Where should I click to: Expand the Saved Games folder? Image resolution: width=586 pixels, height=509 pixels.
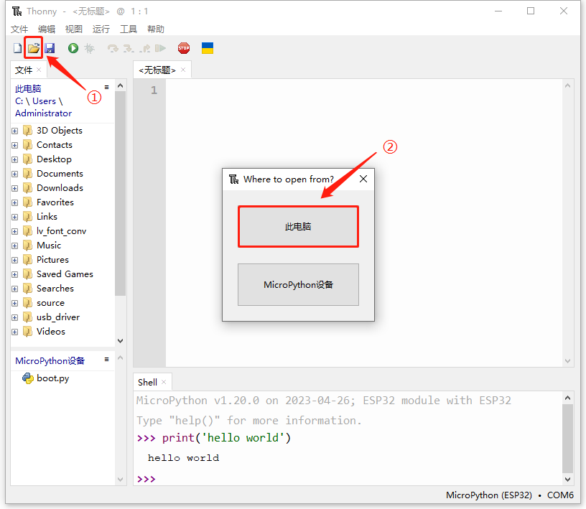point(14,275)
